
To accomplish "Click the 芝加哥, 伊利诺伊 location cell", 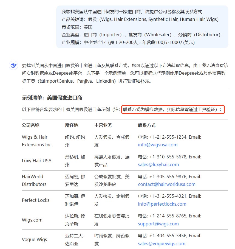I will pos(75,200).
